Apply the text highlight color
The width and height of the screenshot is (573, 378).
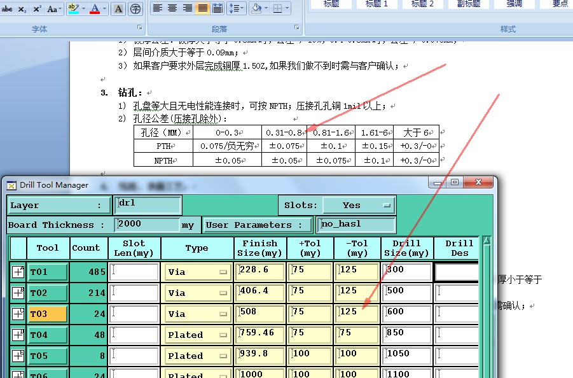pos(73,9)
